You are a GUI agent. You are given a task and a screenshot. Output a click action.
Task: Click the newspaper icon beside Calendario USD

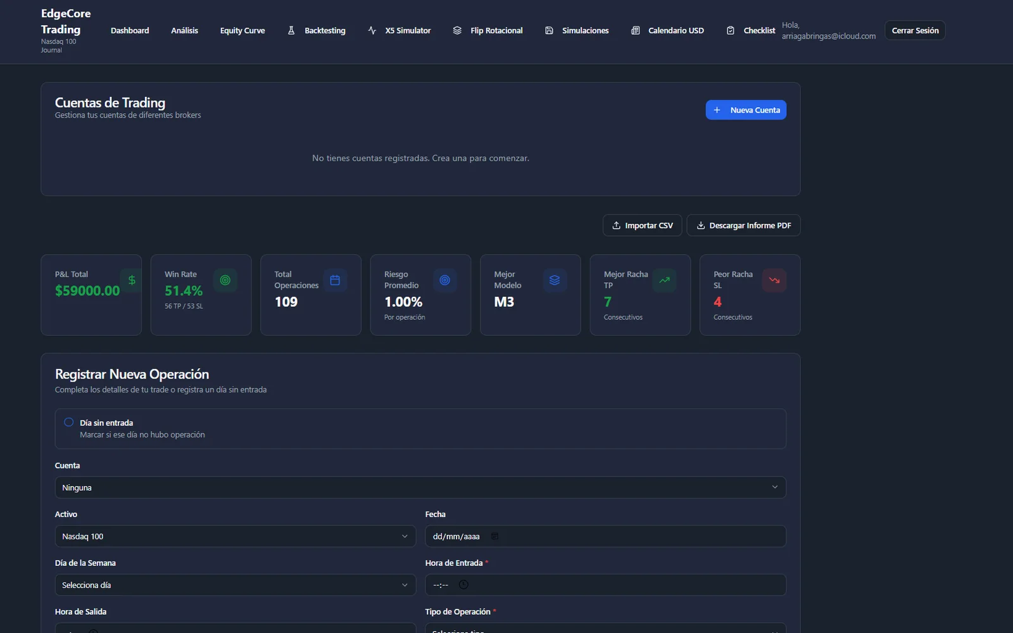tap(635, 30)
